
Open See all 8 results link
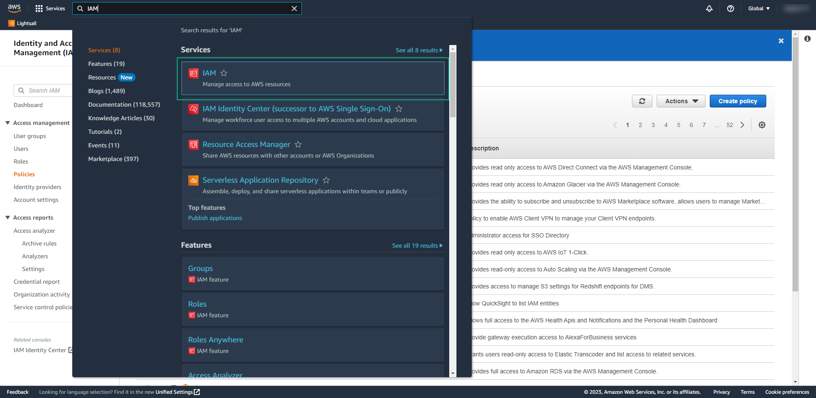(419, 50)
